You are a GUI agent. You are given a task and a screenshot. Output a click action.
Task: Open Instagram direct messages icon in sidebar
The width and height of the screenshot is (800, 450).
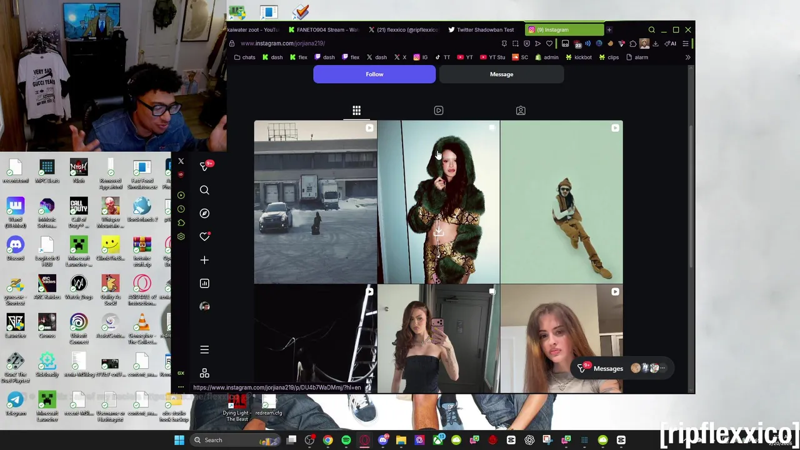[204, 166]
